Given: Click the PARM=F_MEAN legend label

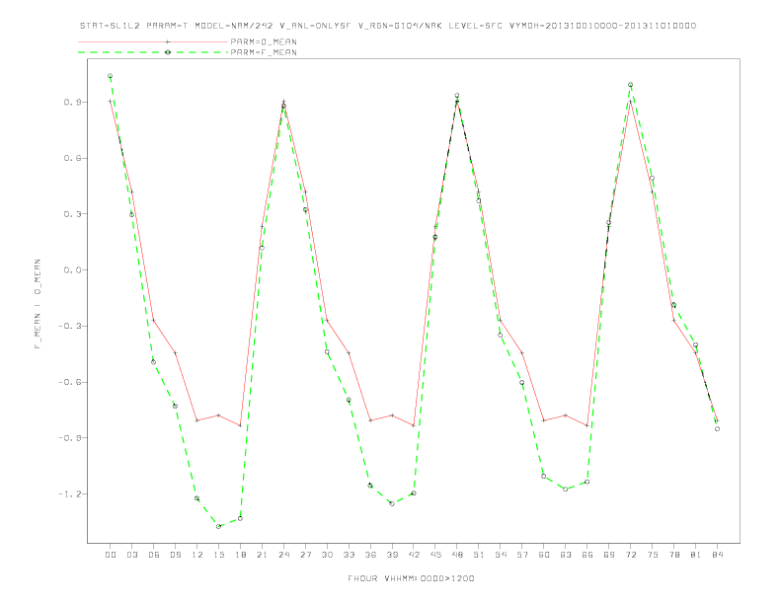Looking at the screenshot, I should click(264, 52).
